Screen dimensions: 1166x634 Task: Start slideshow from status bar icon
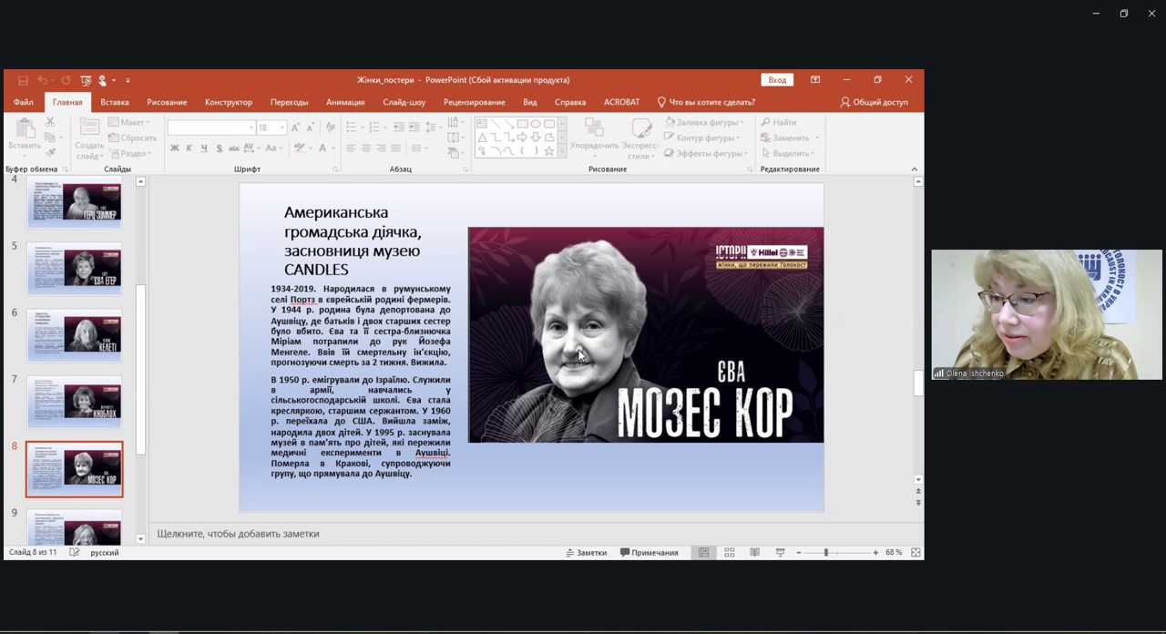(780, 552)
